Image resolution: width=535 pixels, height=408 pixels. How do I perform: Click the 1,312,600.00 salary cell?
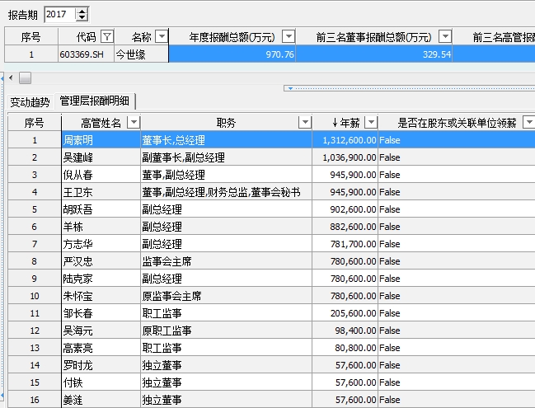[x=345, y=140]
